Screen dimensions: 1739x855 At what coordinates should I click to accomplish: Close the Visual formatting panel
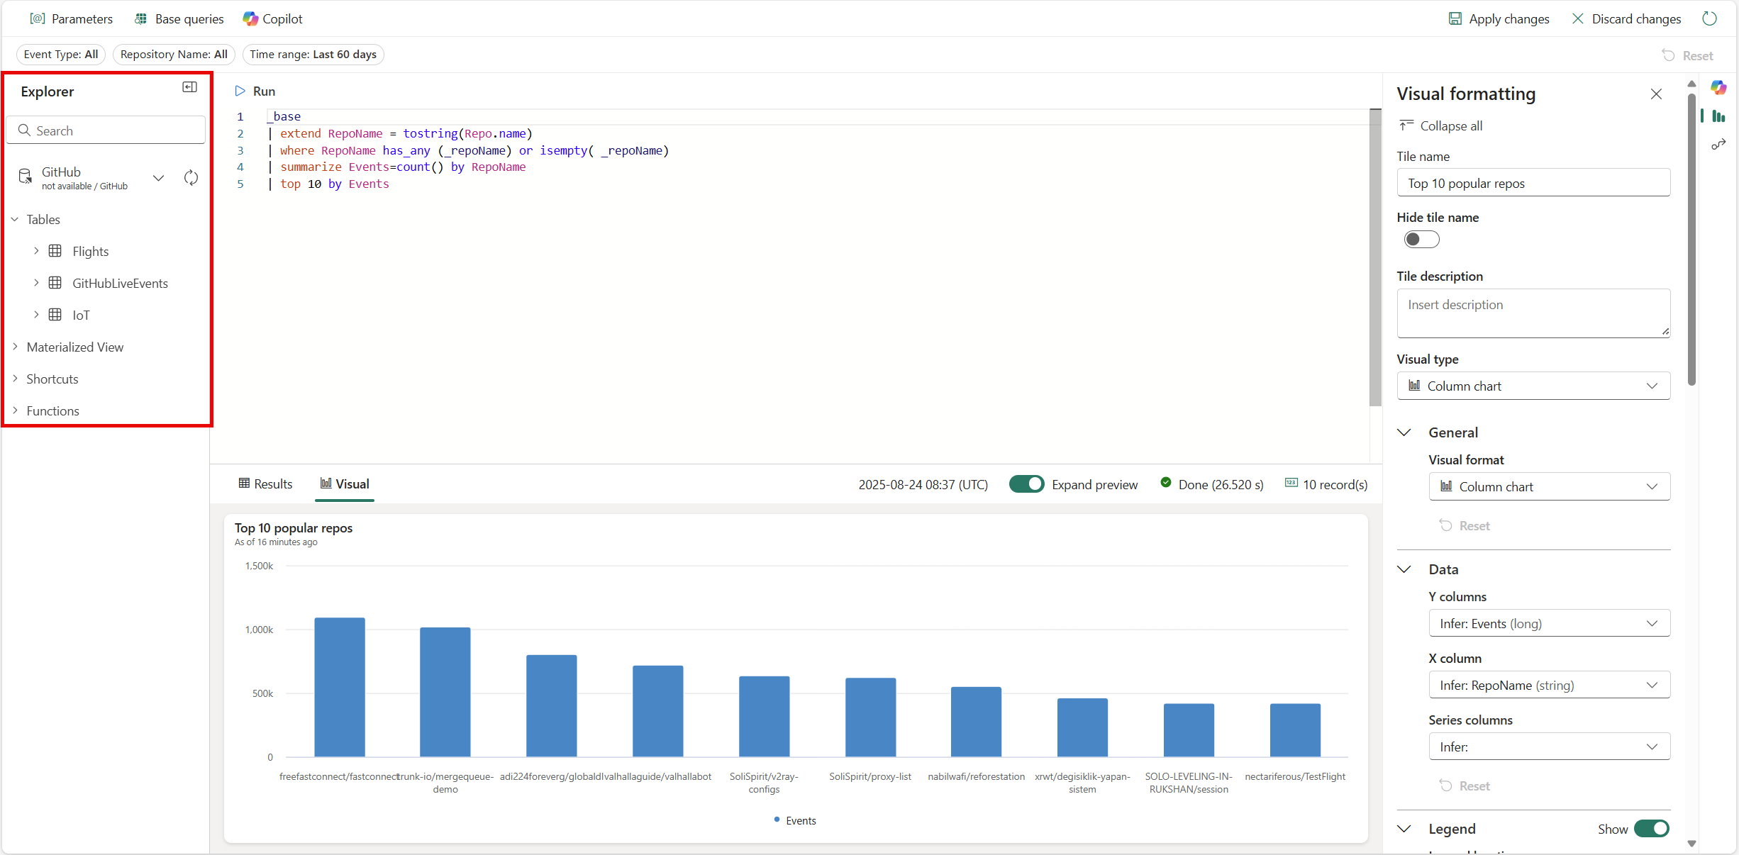coord(1656,94)
